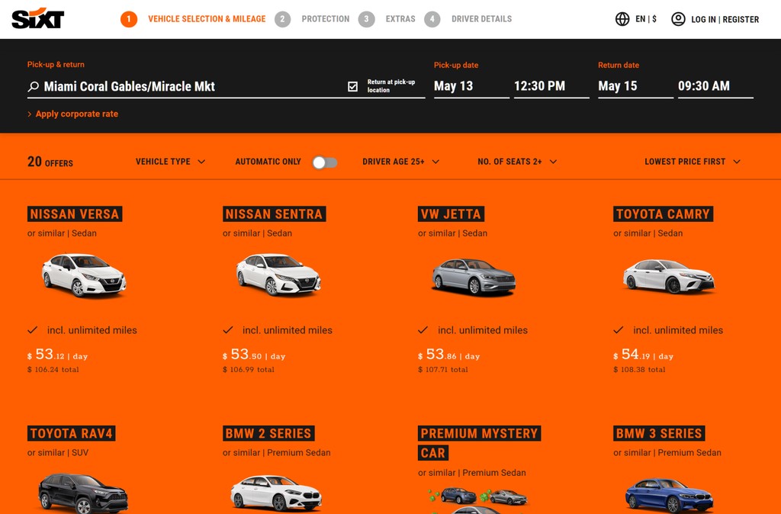This screenshot has height=514, width=781.
Task: Go to the Driver Details step
Action: [x=482, y=19]
